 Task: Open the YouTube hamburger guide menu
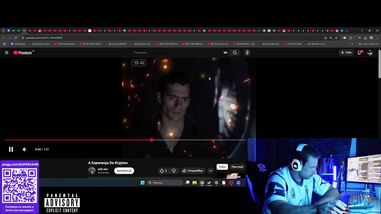pos(7,53)
